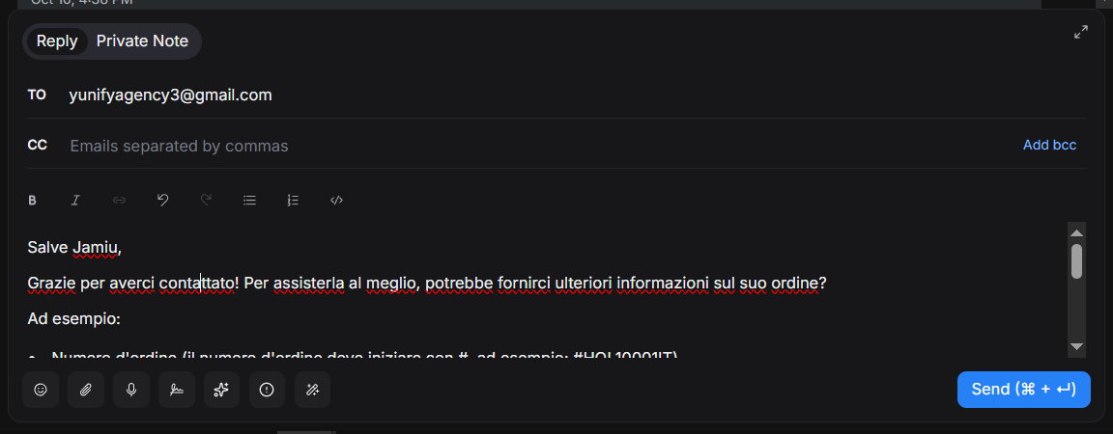This screenshot has width=1113, height=434.
Task: Click the magic wand icon
Action: 312,390
